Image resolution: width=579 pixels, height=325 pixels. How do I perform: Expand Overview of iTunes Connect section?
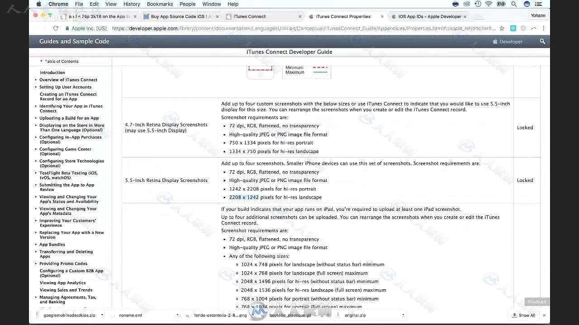tap(36, 79)
